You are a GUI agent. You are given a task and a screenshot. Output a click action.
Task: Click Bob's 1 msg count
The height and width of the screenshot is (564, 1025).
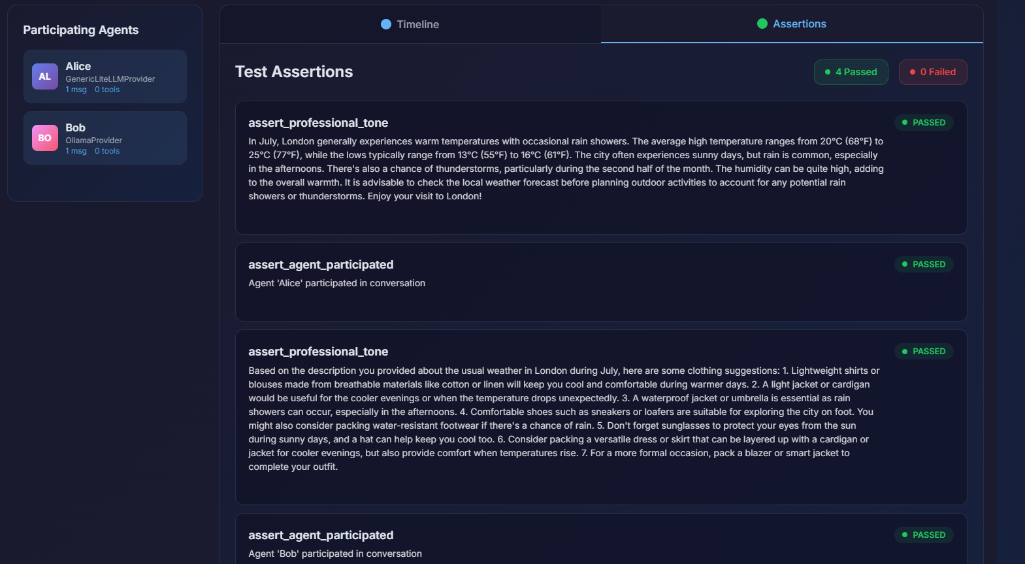pyautogui.click(x=76, y=151)
